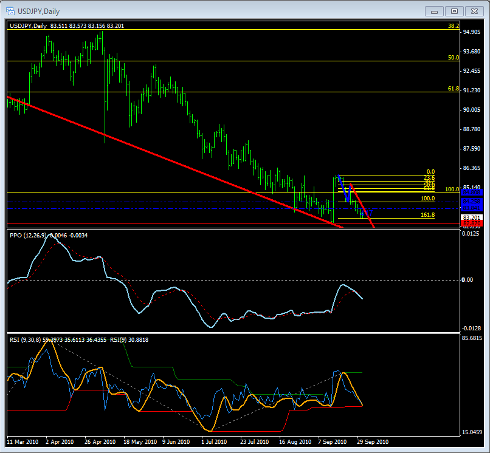This screenshot has height=453, width=490.
Task: Click the red 82.870 price label
Action: [472, 224]
